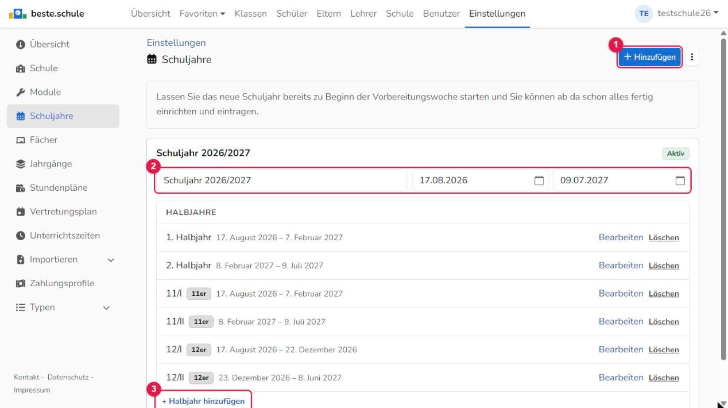
Task: Open the testschule26 account dropdown
Action: [688, 13]
